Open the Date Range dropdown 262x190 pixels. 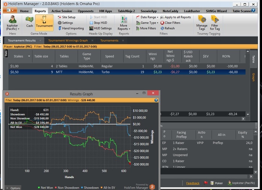(147, 17)
